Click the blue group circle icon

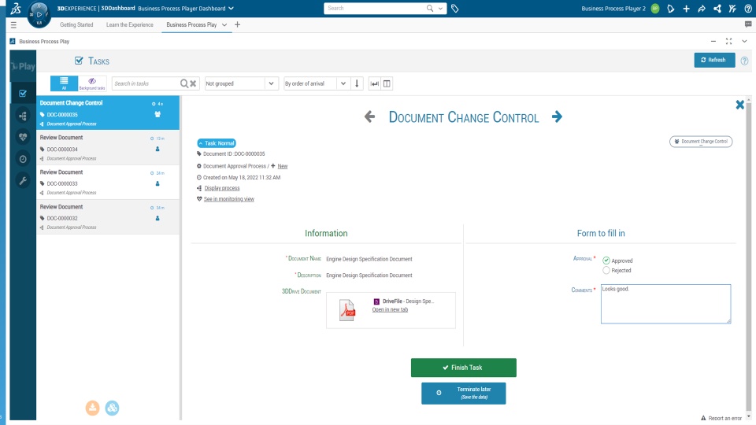112,408
